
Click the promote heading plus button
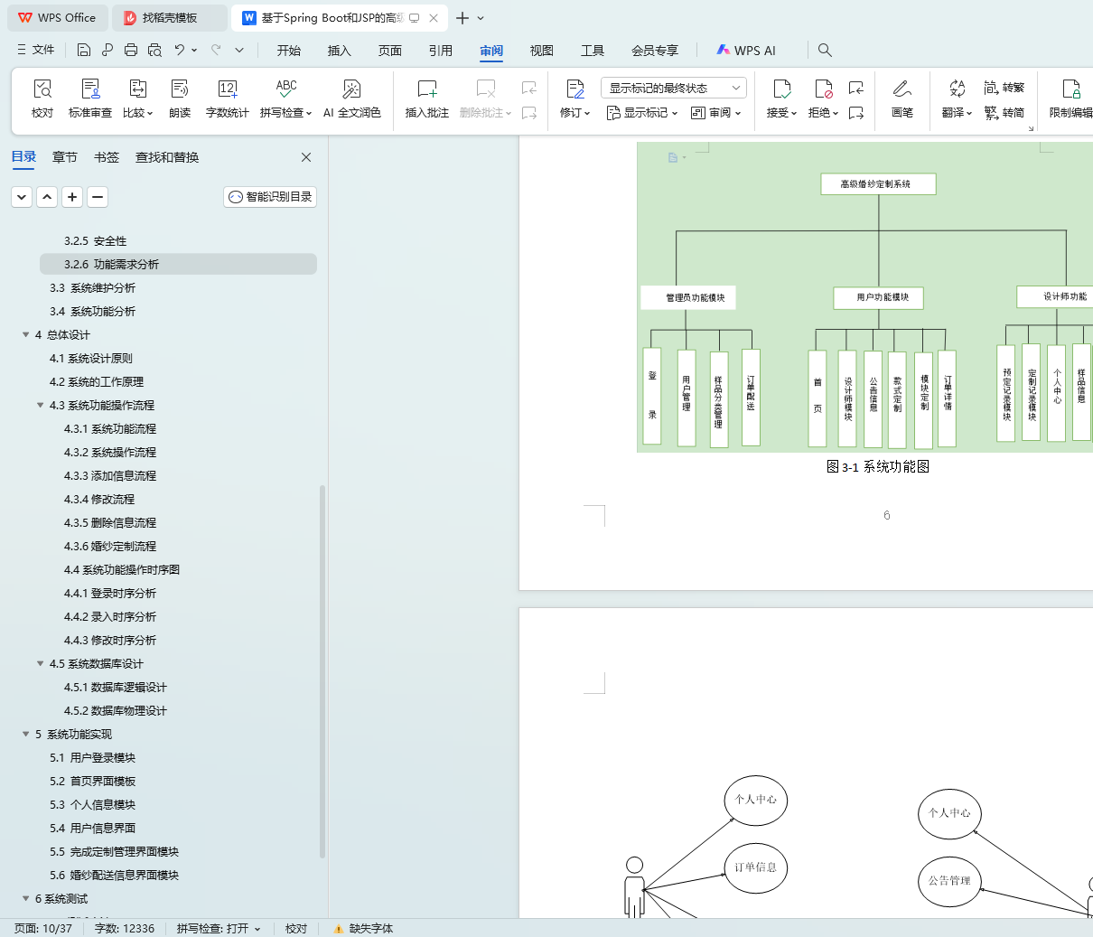72,196
